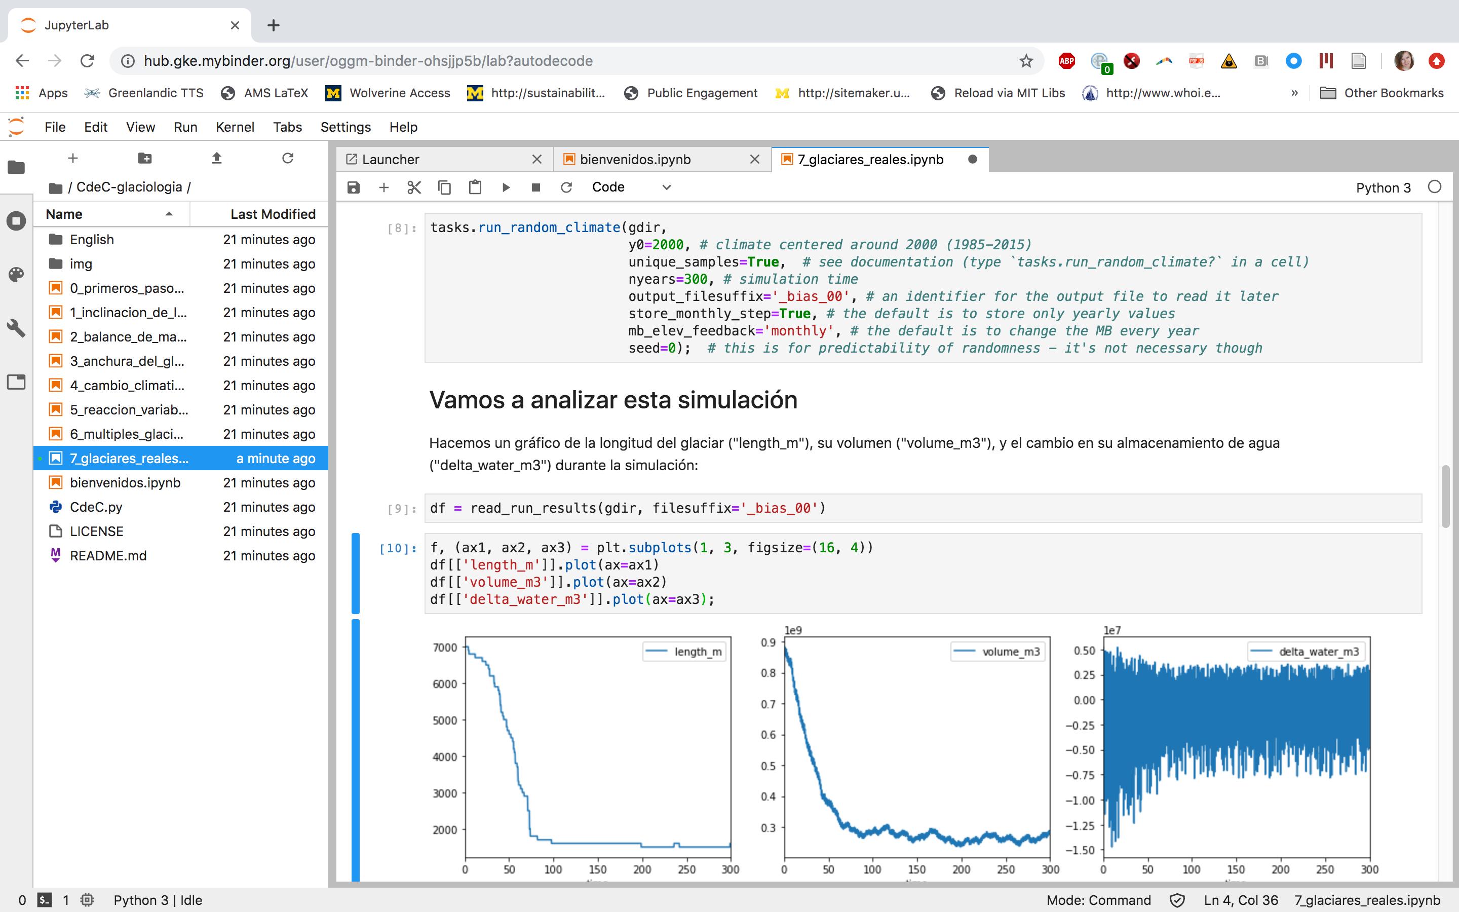This screenshot has height=912, width=1459.
Task: Click into code cell 8 run_random_climate
Action: (x=923, y=288)
